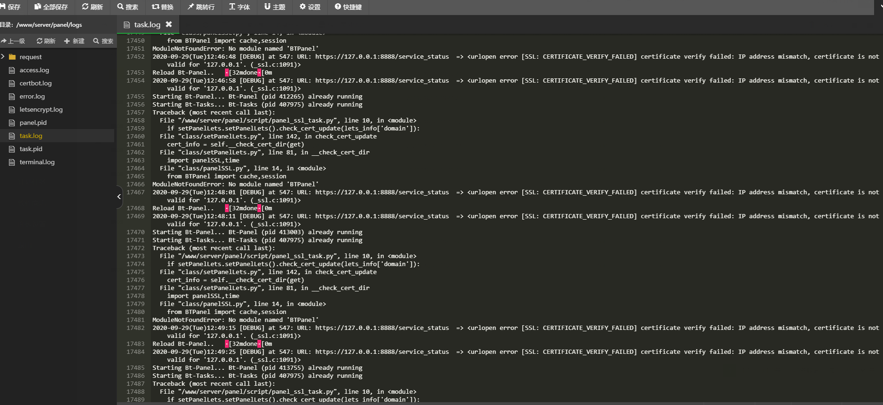Refresh the file list in sidebar
This screenshot has height=405, width=883.
tap(46, 41)
